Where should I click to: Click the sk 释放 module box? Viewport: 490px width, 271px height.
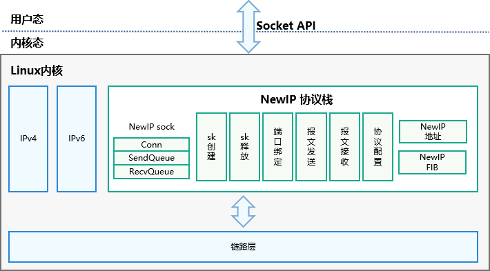click(245, 147)
